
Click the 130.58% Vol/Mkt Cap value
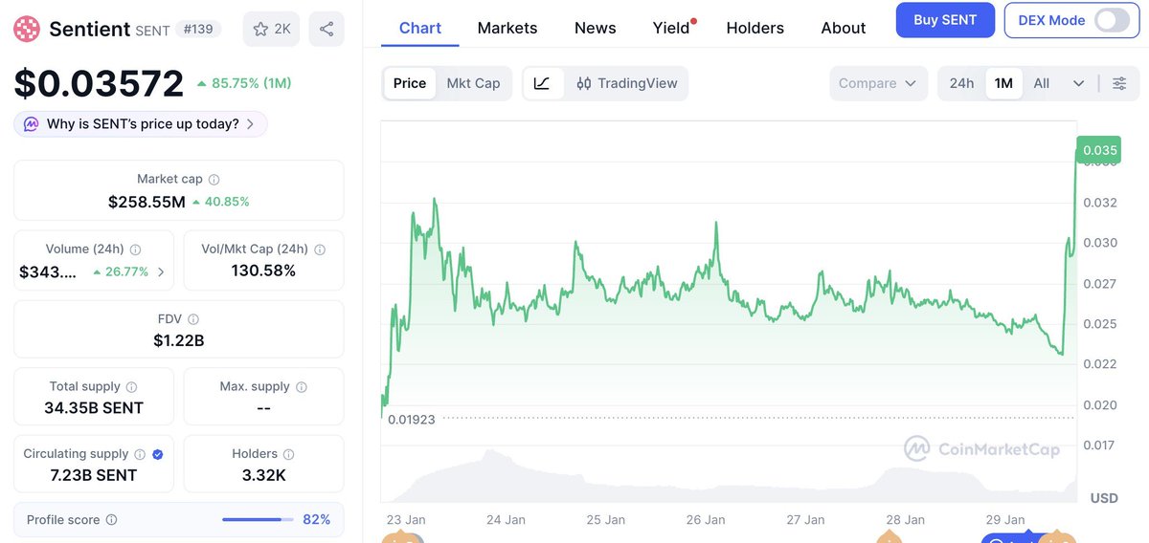pos(263,271)
